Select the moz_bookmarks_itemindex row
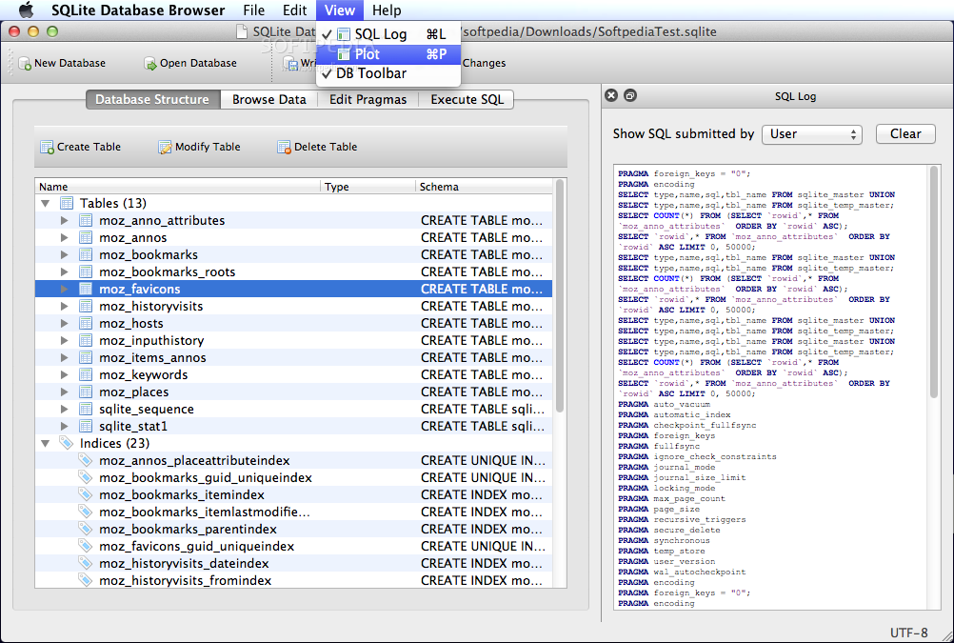 pyautogui.click(x=294, y=494)
